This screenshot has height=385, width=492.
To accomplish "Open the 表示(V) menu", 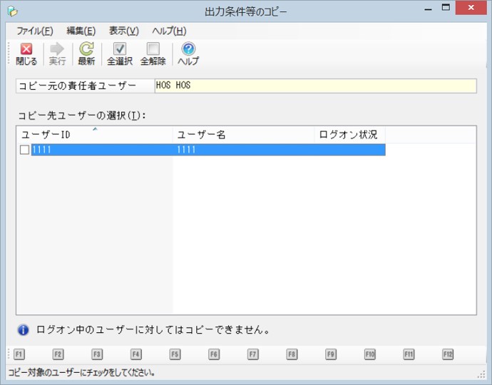I will (123, 31).
